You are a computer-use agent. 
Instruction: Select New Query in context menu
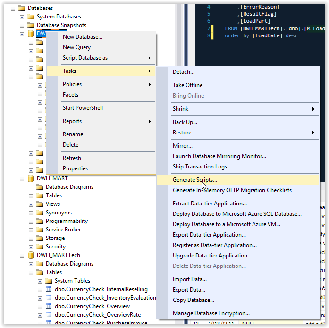101,47
